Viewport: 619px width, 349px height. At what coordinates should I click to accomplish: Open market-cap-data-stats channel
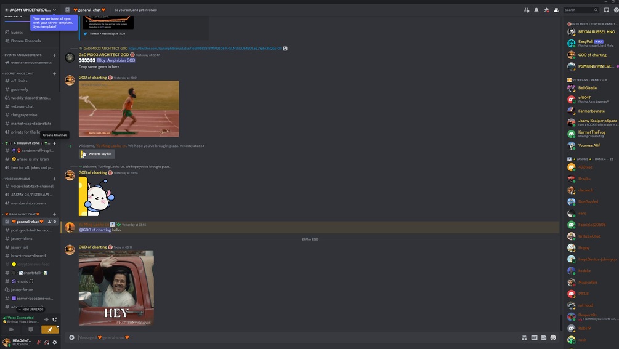(x=30, y=124)
